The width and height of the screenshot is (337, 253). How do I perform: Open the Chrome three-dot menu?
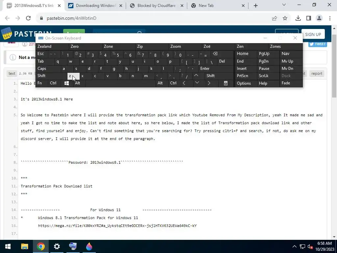(x=330, y=18)
